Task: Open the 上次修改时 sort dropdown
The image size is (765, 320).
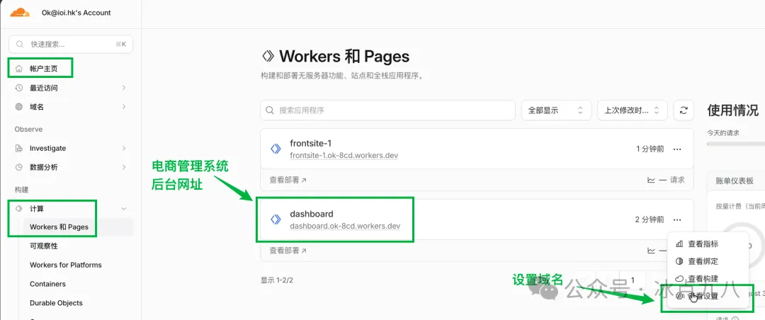Action: click(x=633, y=110)
